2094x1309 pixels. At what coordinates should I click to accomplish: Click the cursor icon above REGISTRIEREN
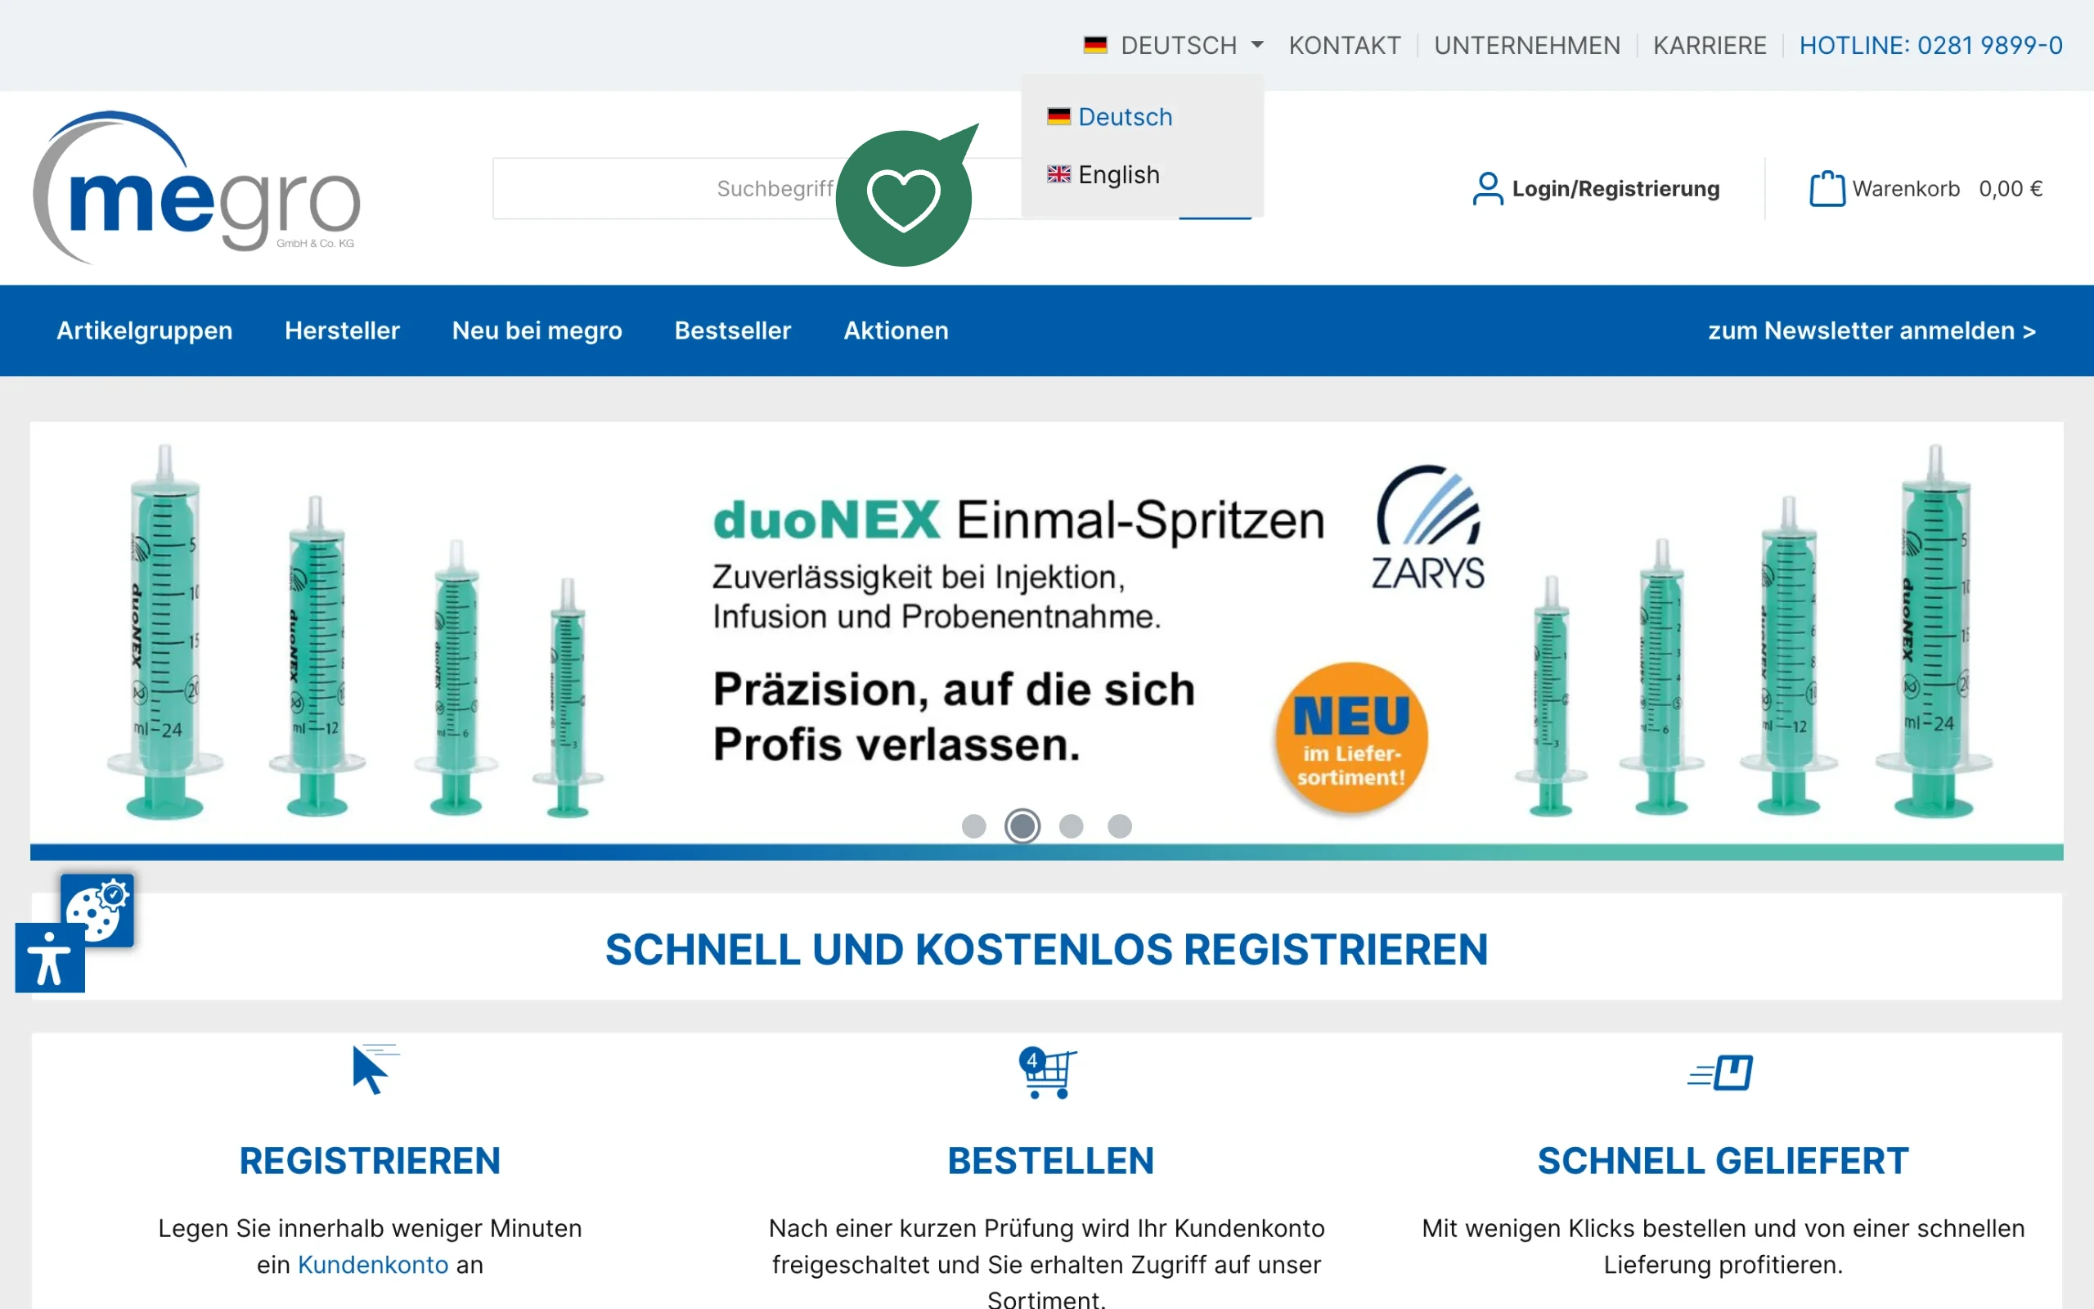coord(374,1070)
